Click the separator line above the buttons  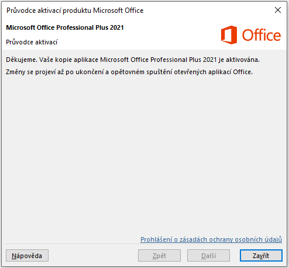(x=144, y=244)
